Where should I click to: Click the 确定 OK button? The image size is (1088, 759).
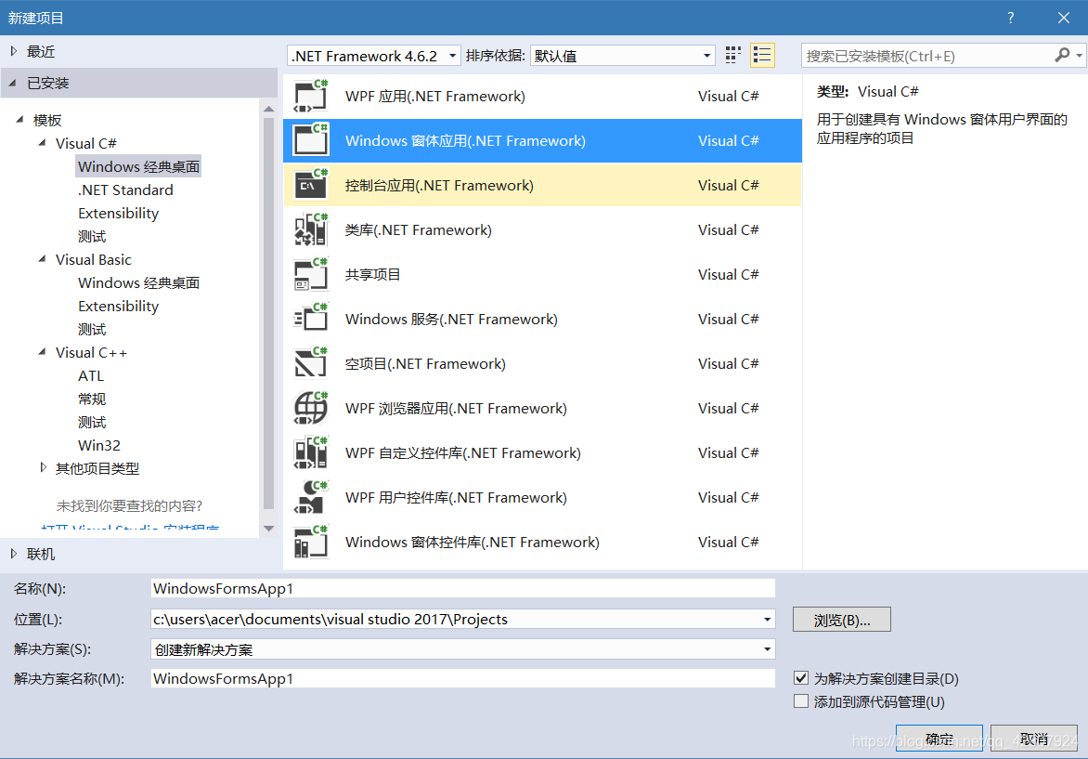tap(939, 739)
